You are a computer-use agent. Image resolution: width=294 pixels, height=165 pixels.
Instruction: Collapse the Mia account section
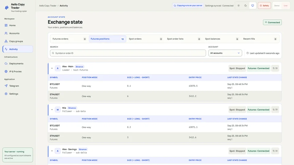pos(52,110)
